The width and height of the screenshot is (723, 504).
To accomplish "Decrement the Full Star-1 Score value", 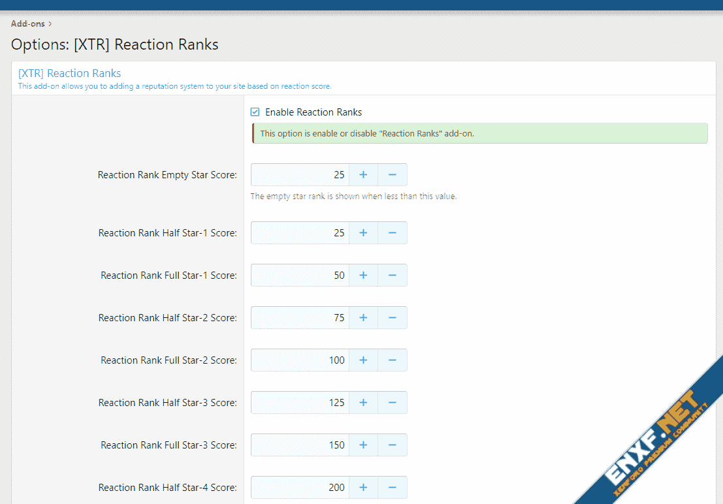I will pyautogui.click(x=392, y=276).
